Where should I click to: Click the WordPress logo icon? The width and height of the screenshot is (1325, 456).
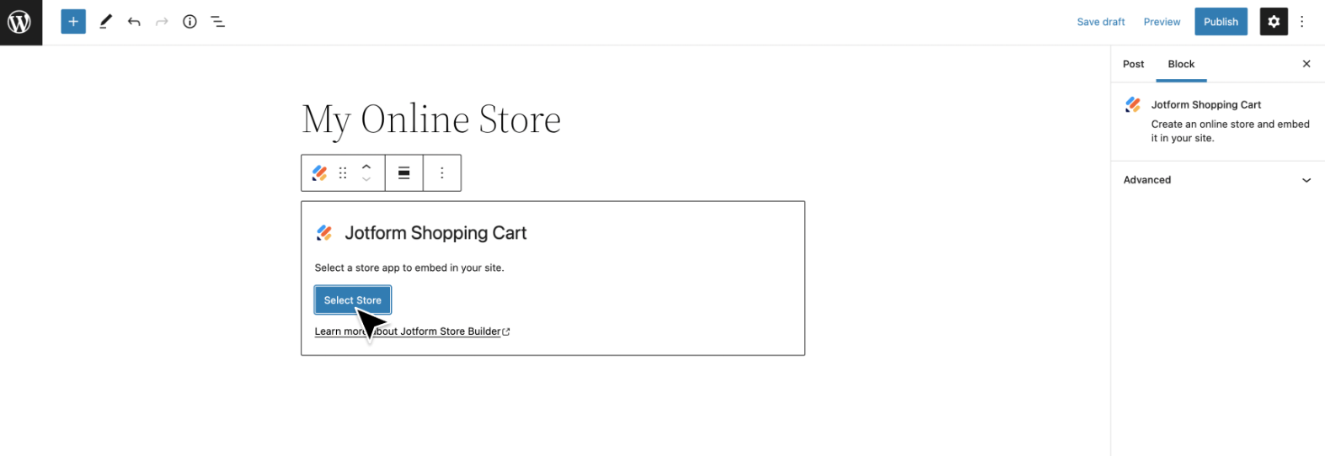(x=20, y=22)
